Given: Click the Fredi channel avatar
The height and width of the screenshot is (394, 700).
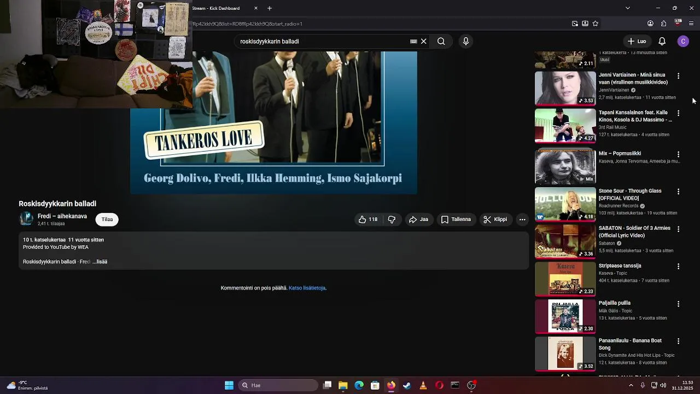Looking at the screenshot, I should pos(26,219).
